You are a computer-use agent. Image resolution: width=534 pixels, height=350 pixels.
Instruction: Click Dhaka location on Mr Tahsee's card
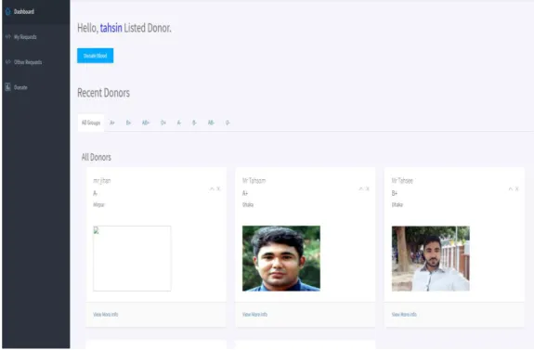click(x=397, y=204)
